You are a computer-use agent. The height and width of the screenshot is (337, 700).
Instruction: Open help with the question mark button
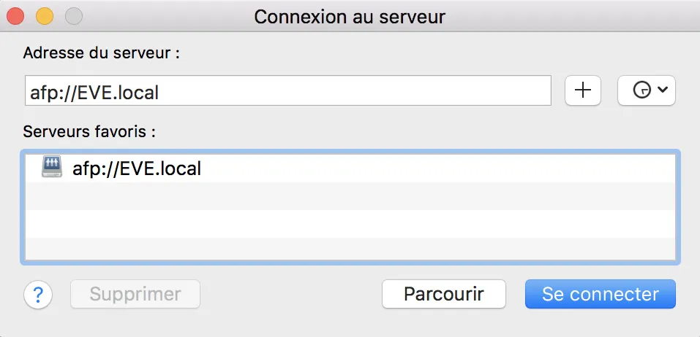38,294
